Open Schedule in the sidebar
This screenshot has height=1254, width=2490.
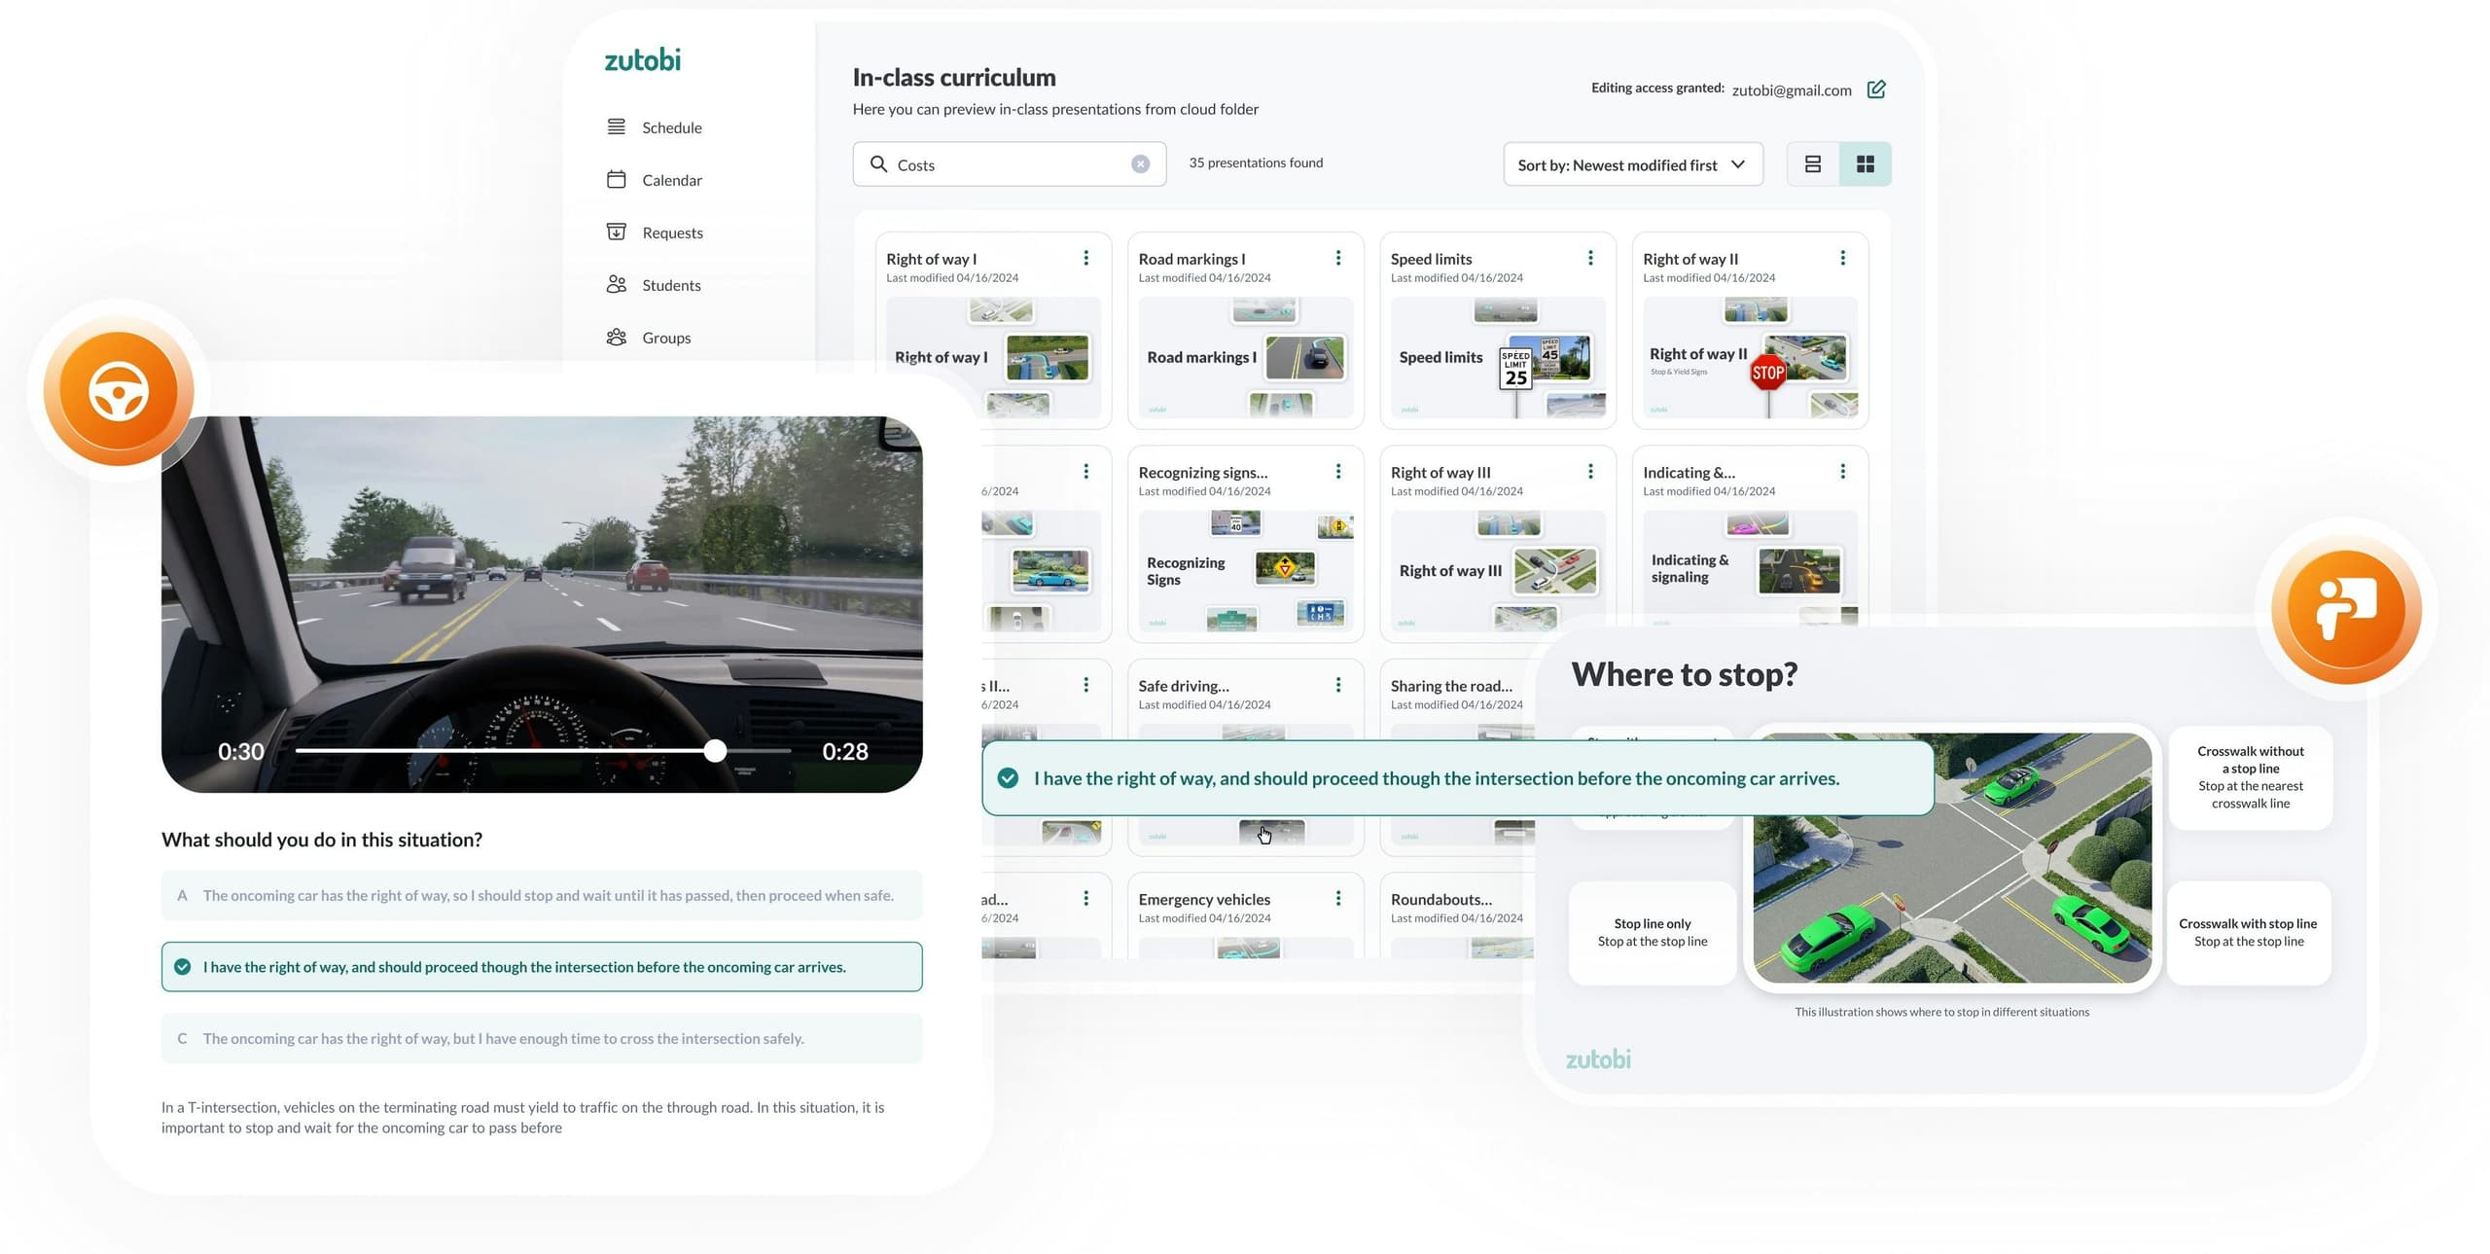pos(671,127)
